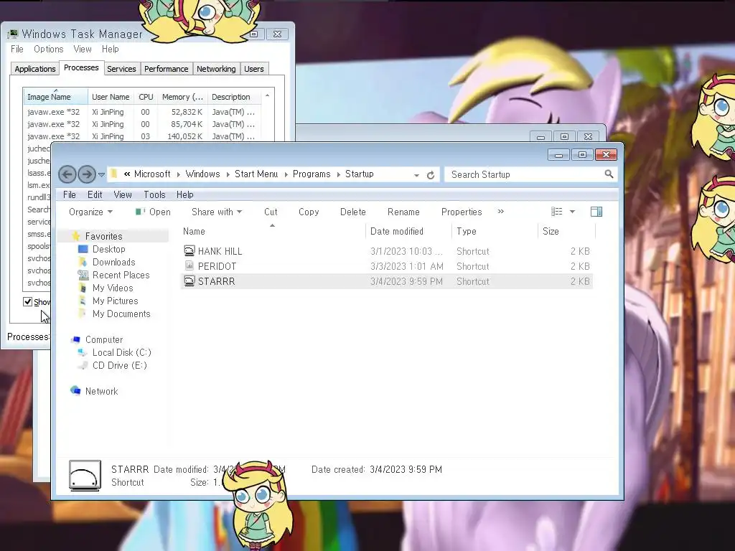Click STARRR file icon
The height and width of the screenshot is (551, 735).
[x=189, y=281]
